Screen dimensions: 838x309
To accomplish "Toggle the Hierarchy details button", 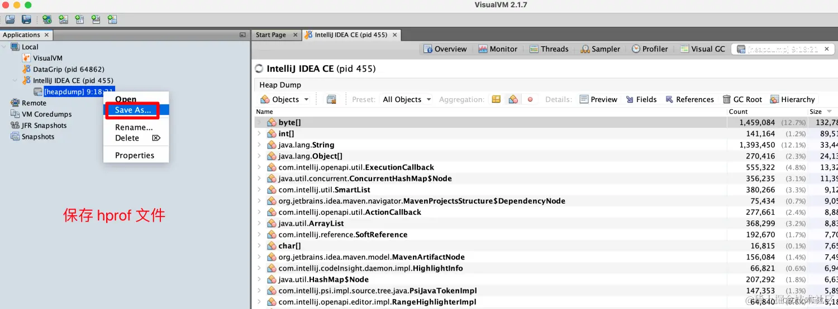I will tap(792, 99).
